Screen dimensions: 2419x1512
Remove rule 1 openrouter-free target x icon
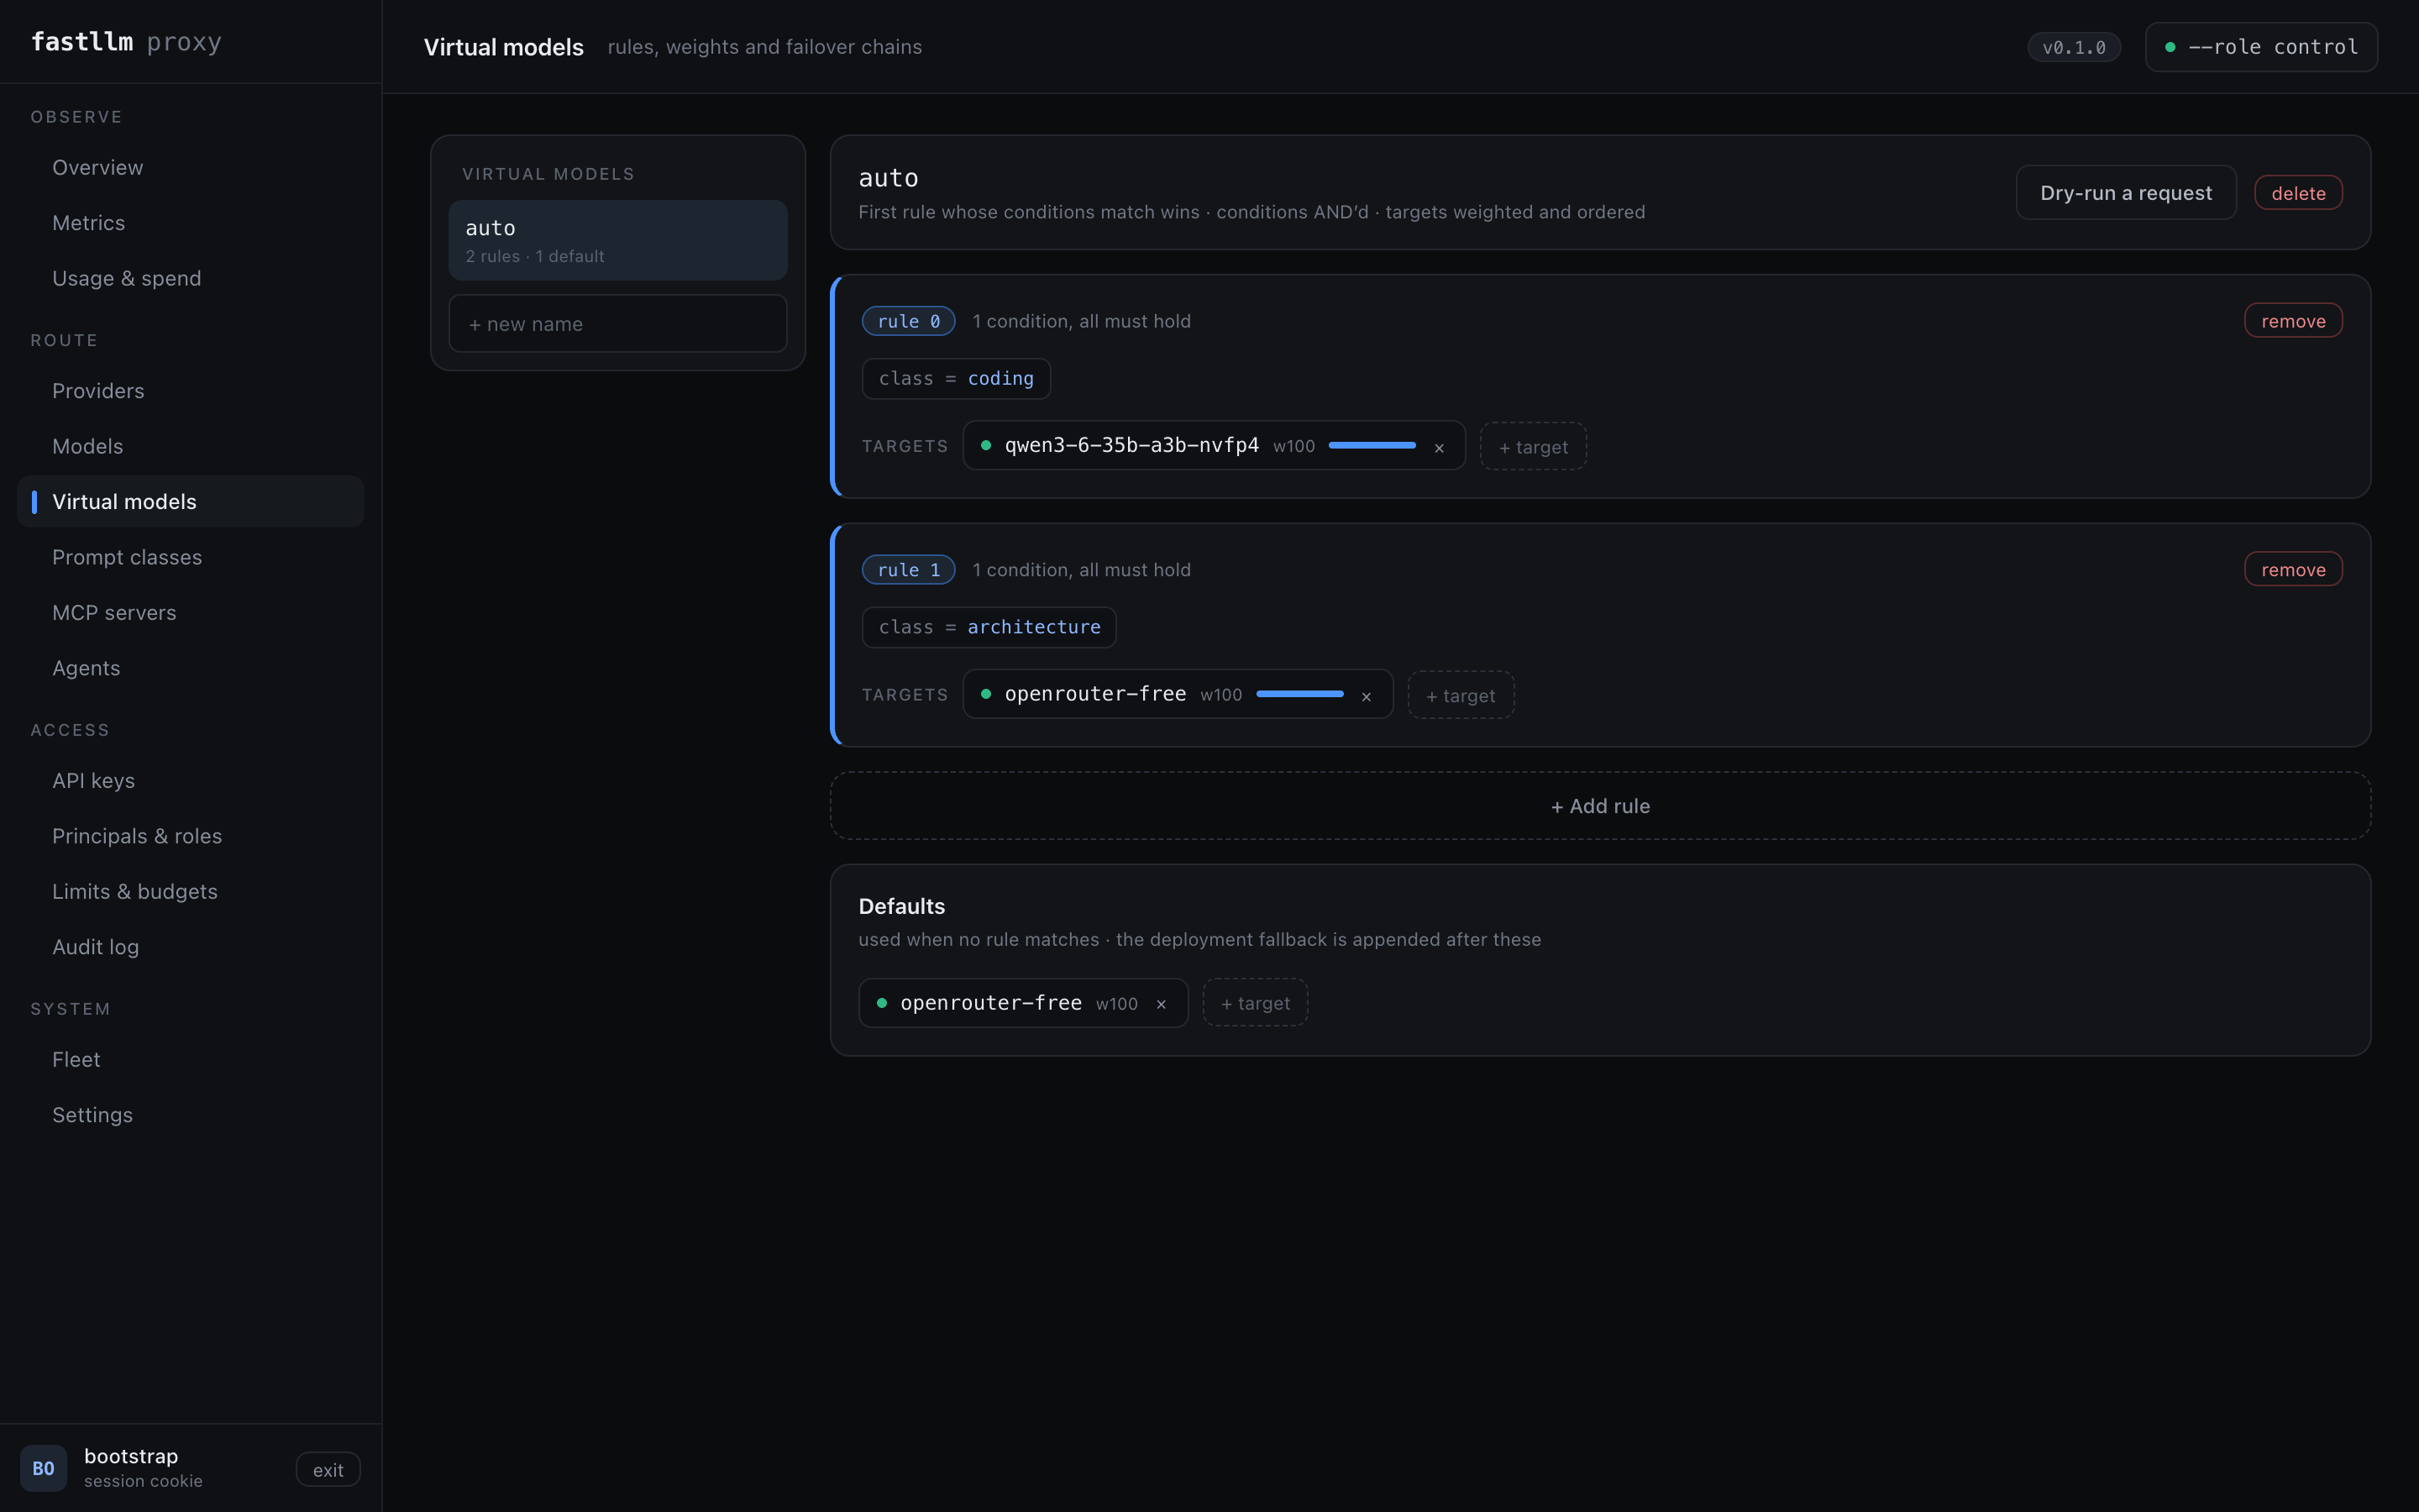click(1366, 696)
